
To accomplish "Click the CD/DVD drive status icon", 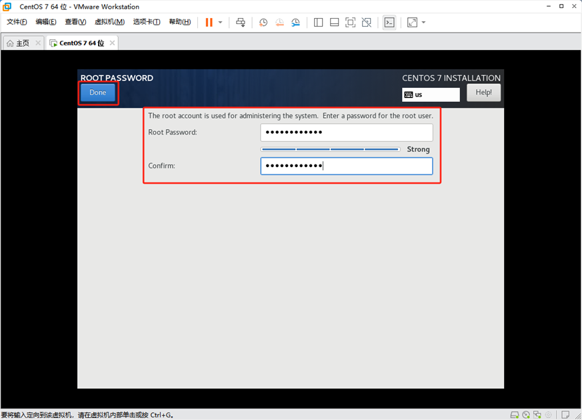I will (x=526, y=415).
